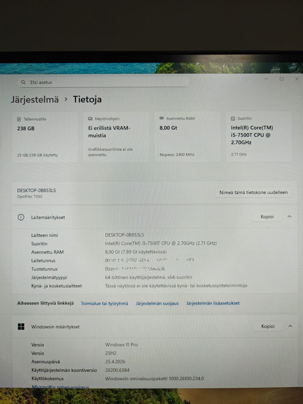Click the OptiPlex 7050 model text
Screen dimensions: 303x404
pos(30,196)
